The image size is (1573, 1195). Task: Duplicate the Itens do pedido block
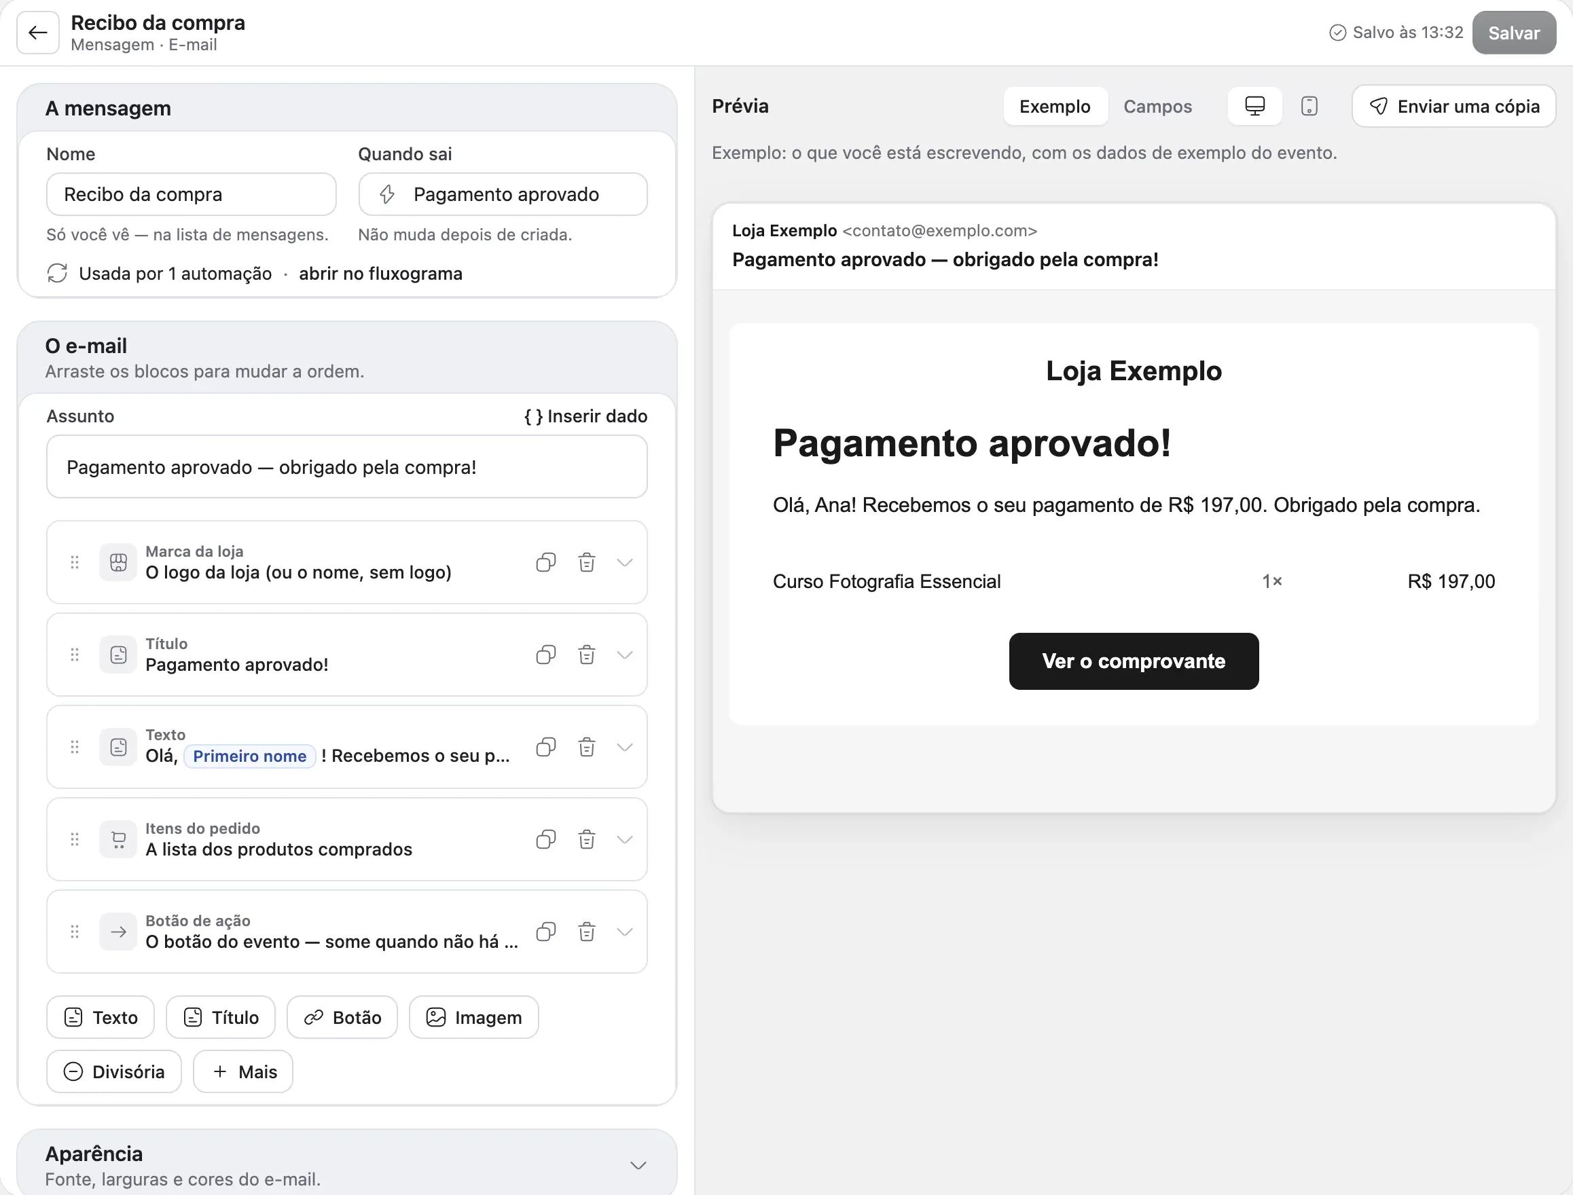[545, 839]
